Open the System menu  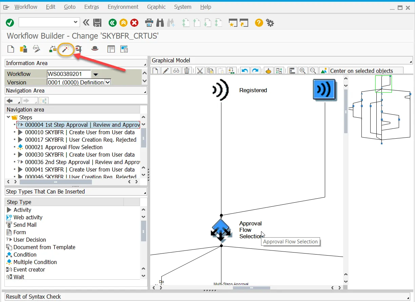[183, 7]
